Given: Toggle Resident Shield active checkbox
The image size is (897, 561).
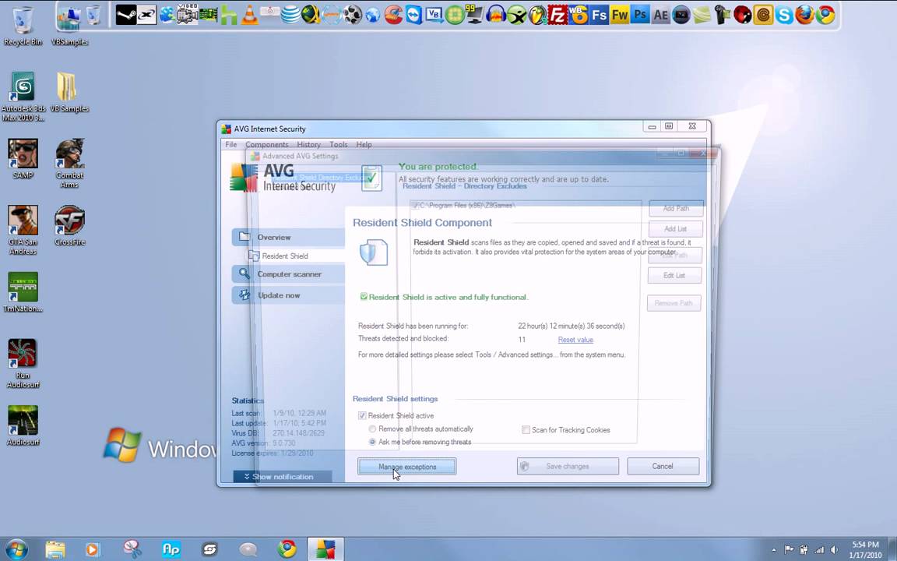Looking at the screenshot, I should (x=362, y=415).
